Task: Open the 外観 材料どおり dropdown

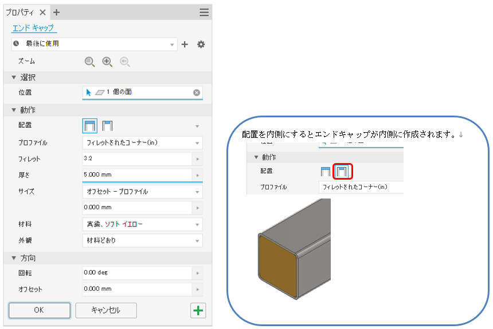Action: tap(142, 240)
